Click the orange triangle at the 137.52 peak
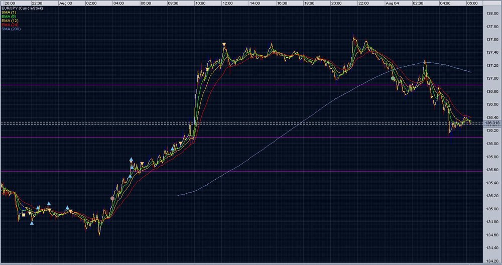This screenshot has width=502, height=265. click(x=224, y=45)
